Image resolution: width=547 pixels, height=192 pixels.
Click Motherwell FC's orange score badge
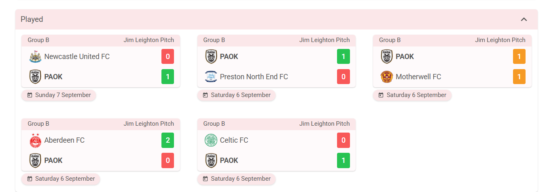point(519,77)
